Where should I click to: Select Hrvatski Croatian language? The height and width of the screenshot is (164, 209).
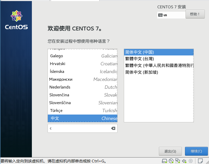tap(83, 64)
